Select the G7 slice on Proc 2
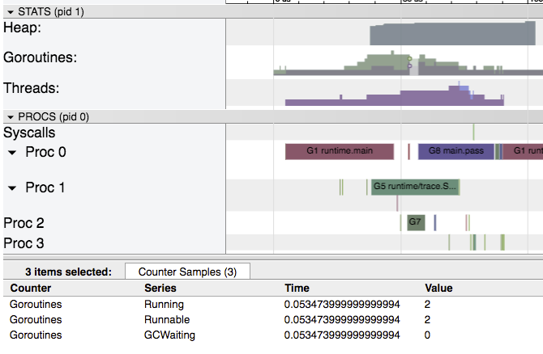 pos(416,222)
